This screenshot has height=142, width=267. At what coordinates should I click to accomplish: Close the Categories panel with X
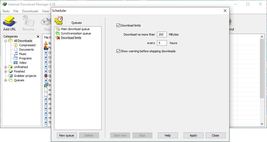tap(38, 36)
